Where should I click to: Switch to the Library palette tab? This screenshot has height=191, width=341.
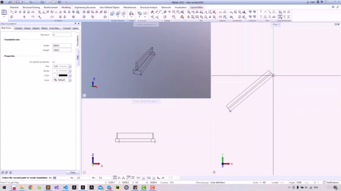(27, 28)
